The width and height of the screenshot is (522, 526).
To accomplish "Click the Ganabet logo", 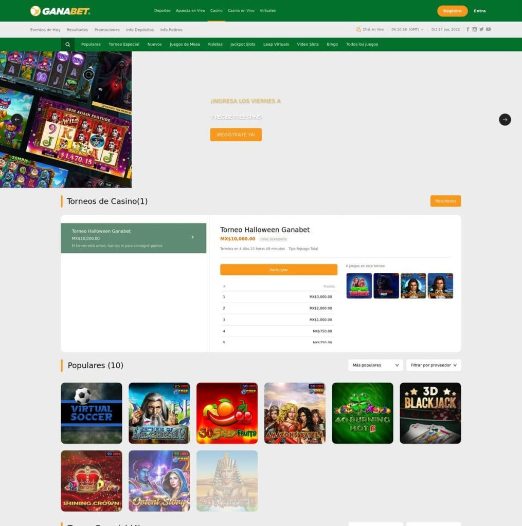I will click(x=60, y=11).
